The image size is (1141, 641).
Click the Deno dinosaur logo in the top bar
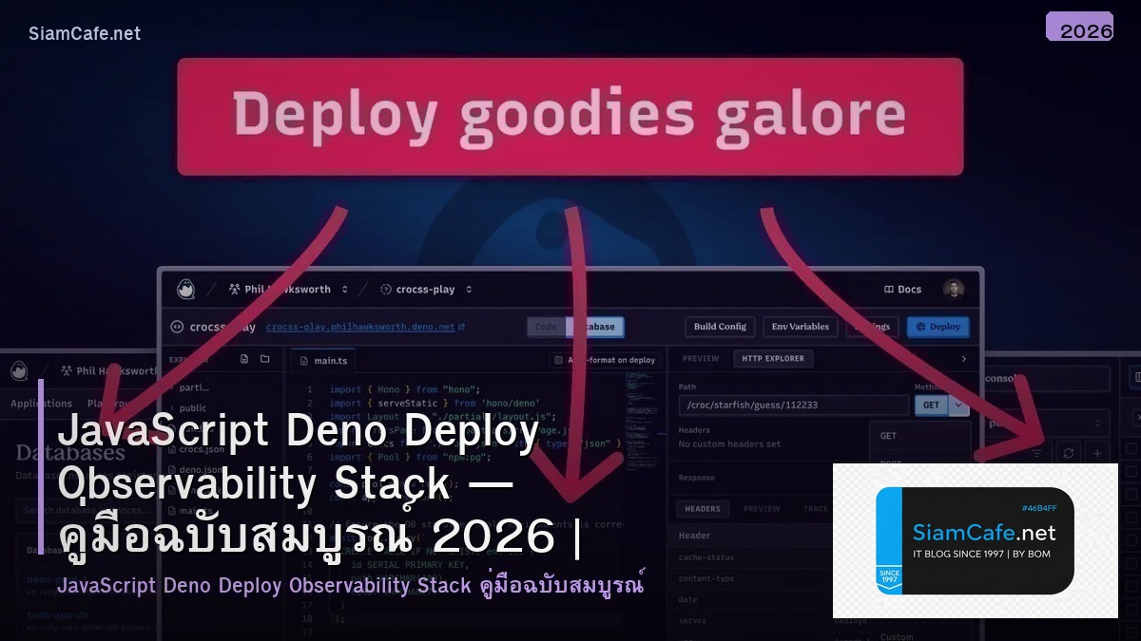185,289
